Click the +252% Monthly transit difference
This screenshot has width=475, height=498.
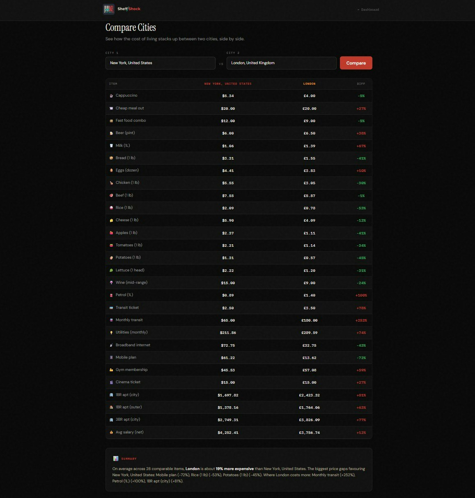pos(361,320)
